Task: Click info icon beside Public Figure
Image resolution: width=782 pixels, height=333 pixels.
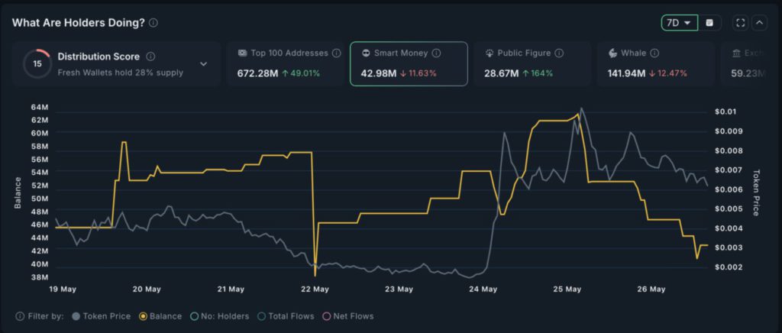Action: [x=559, y=53]
